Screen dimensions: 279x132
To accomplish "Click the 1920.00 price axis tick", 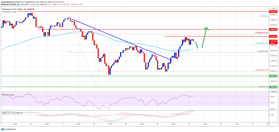I will click(274, 92).
